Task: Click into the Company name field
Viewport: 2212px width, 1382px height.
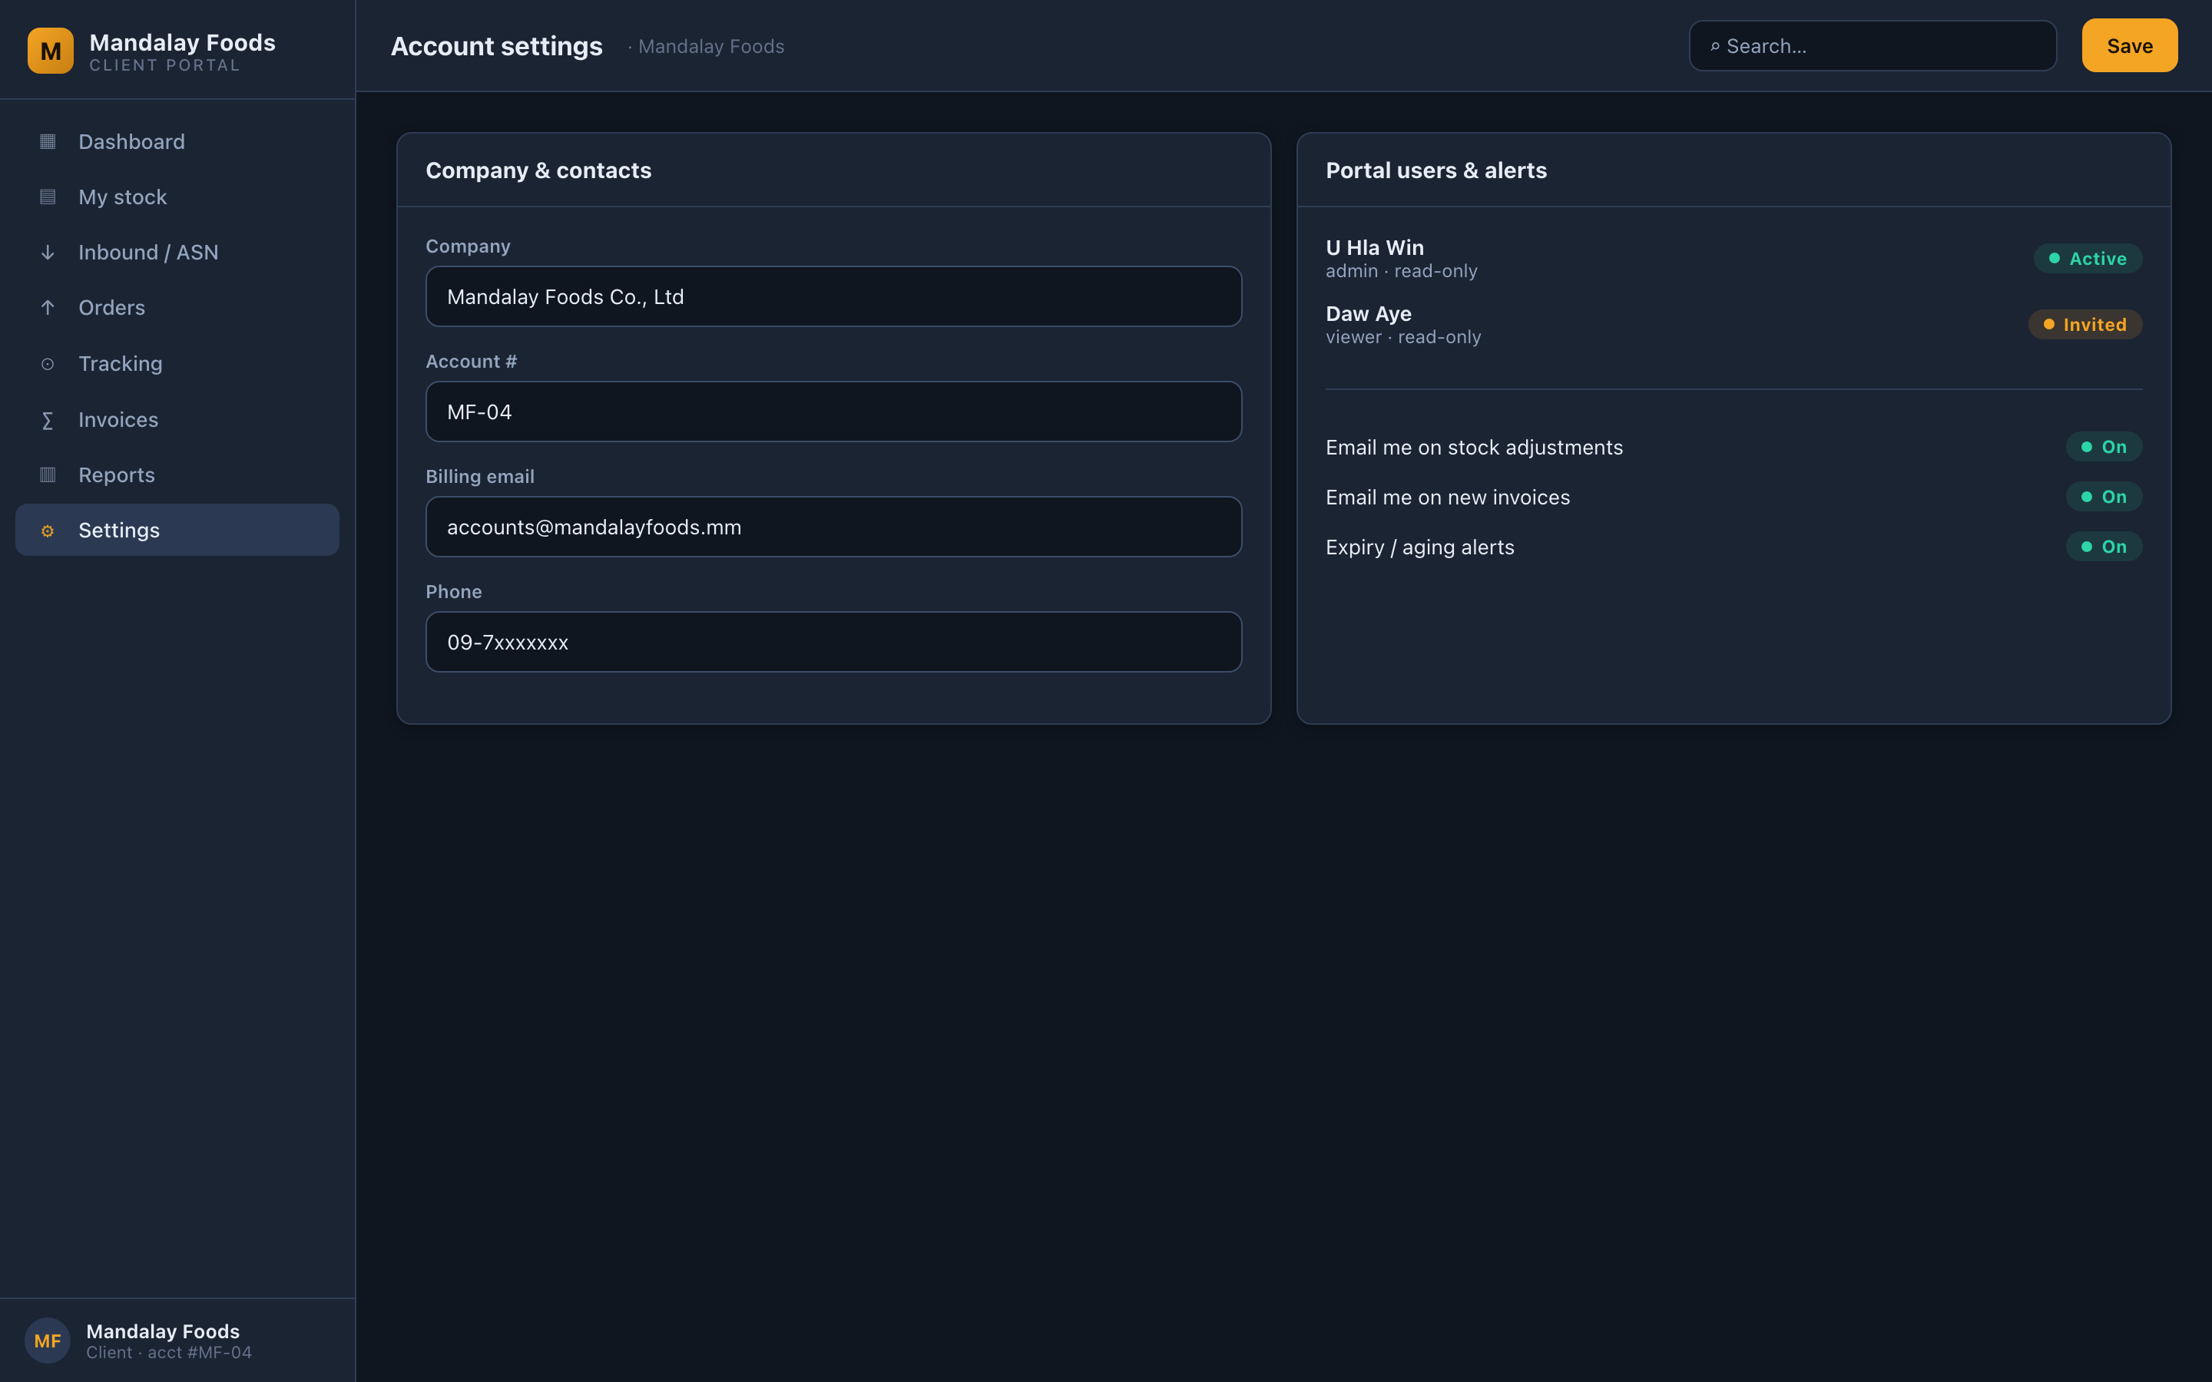Action: point(833,296)
